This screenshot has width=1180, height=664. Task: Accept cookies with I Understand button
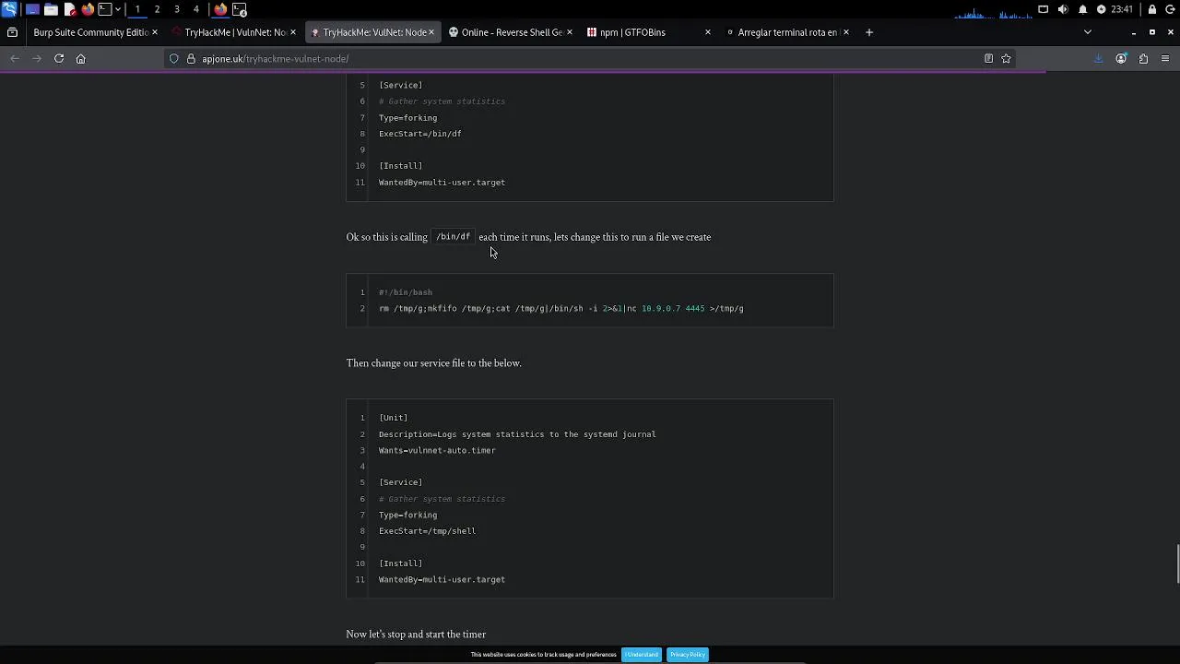click(x=642, y=655)
